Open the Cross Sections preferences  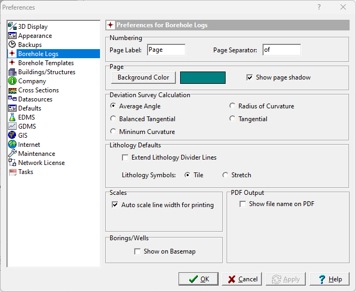coord(38,90)
